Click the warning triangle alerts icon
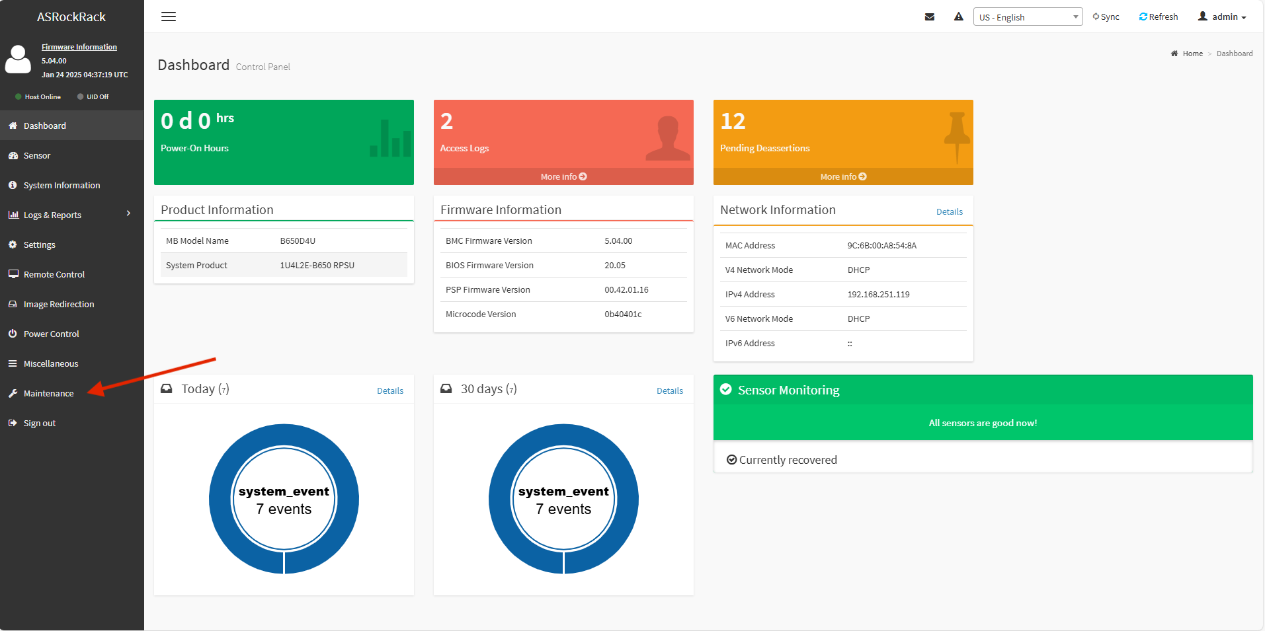 [958, 17]
